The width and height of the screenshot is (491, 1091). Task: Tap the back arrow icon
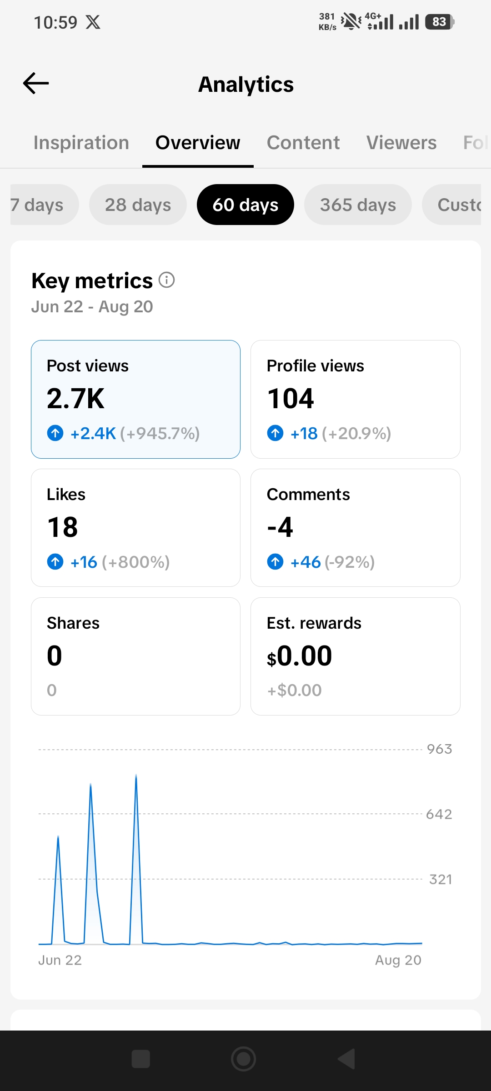(x=36, y=83)
